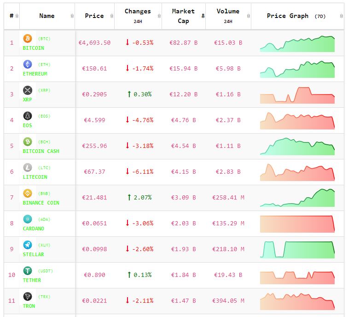Image resolution: width=348 pixels, height=317 pixels.
Task: Open the BITCOIN name link
Action: click(33, 48)
